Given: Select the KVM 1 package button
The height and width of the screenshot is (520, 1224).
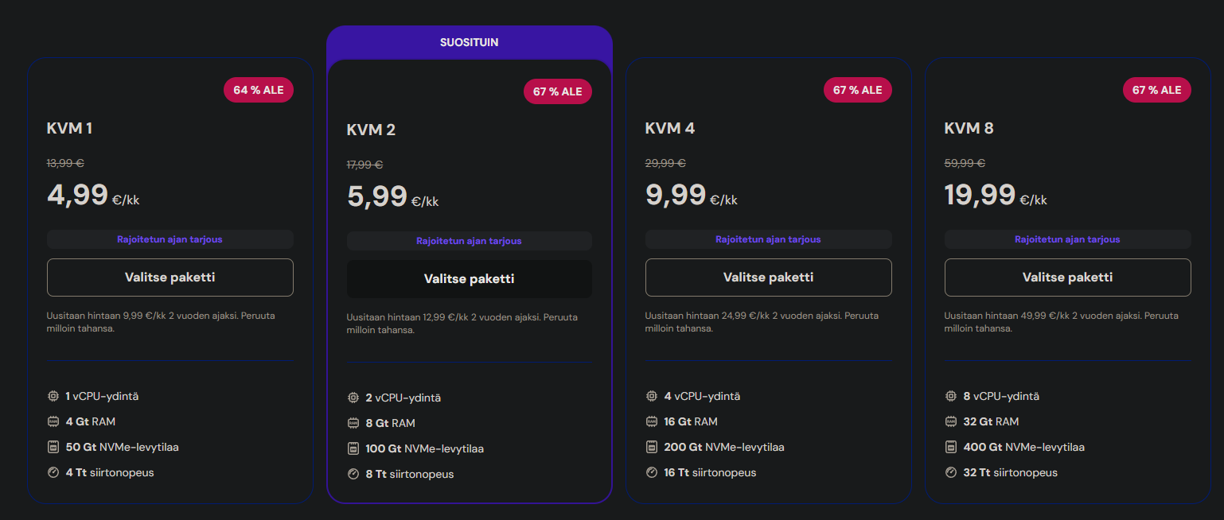Looking at the screenshot, I should click(x=170, y=277).
